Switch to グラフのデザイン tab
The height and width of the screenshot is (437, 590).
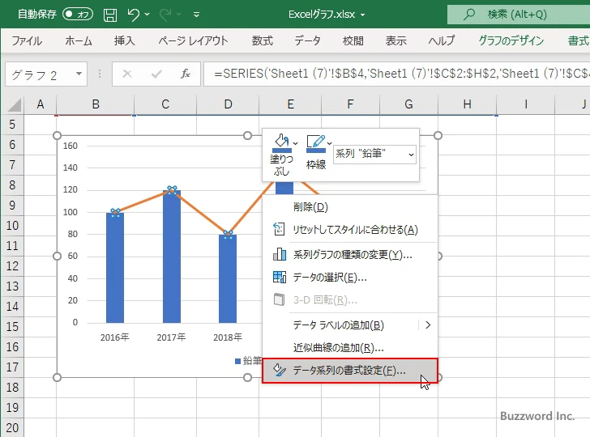pyautogui.click(x=511, y=40)
